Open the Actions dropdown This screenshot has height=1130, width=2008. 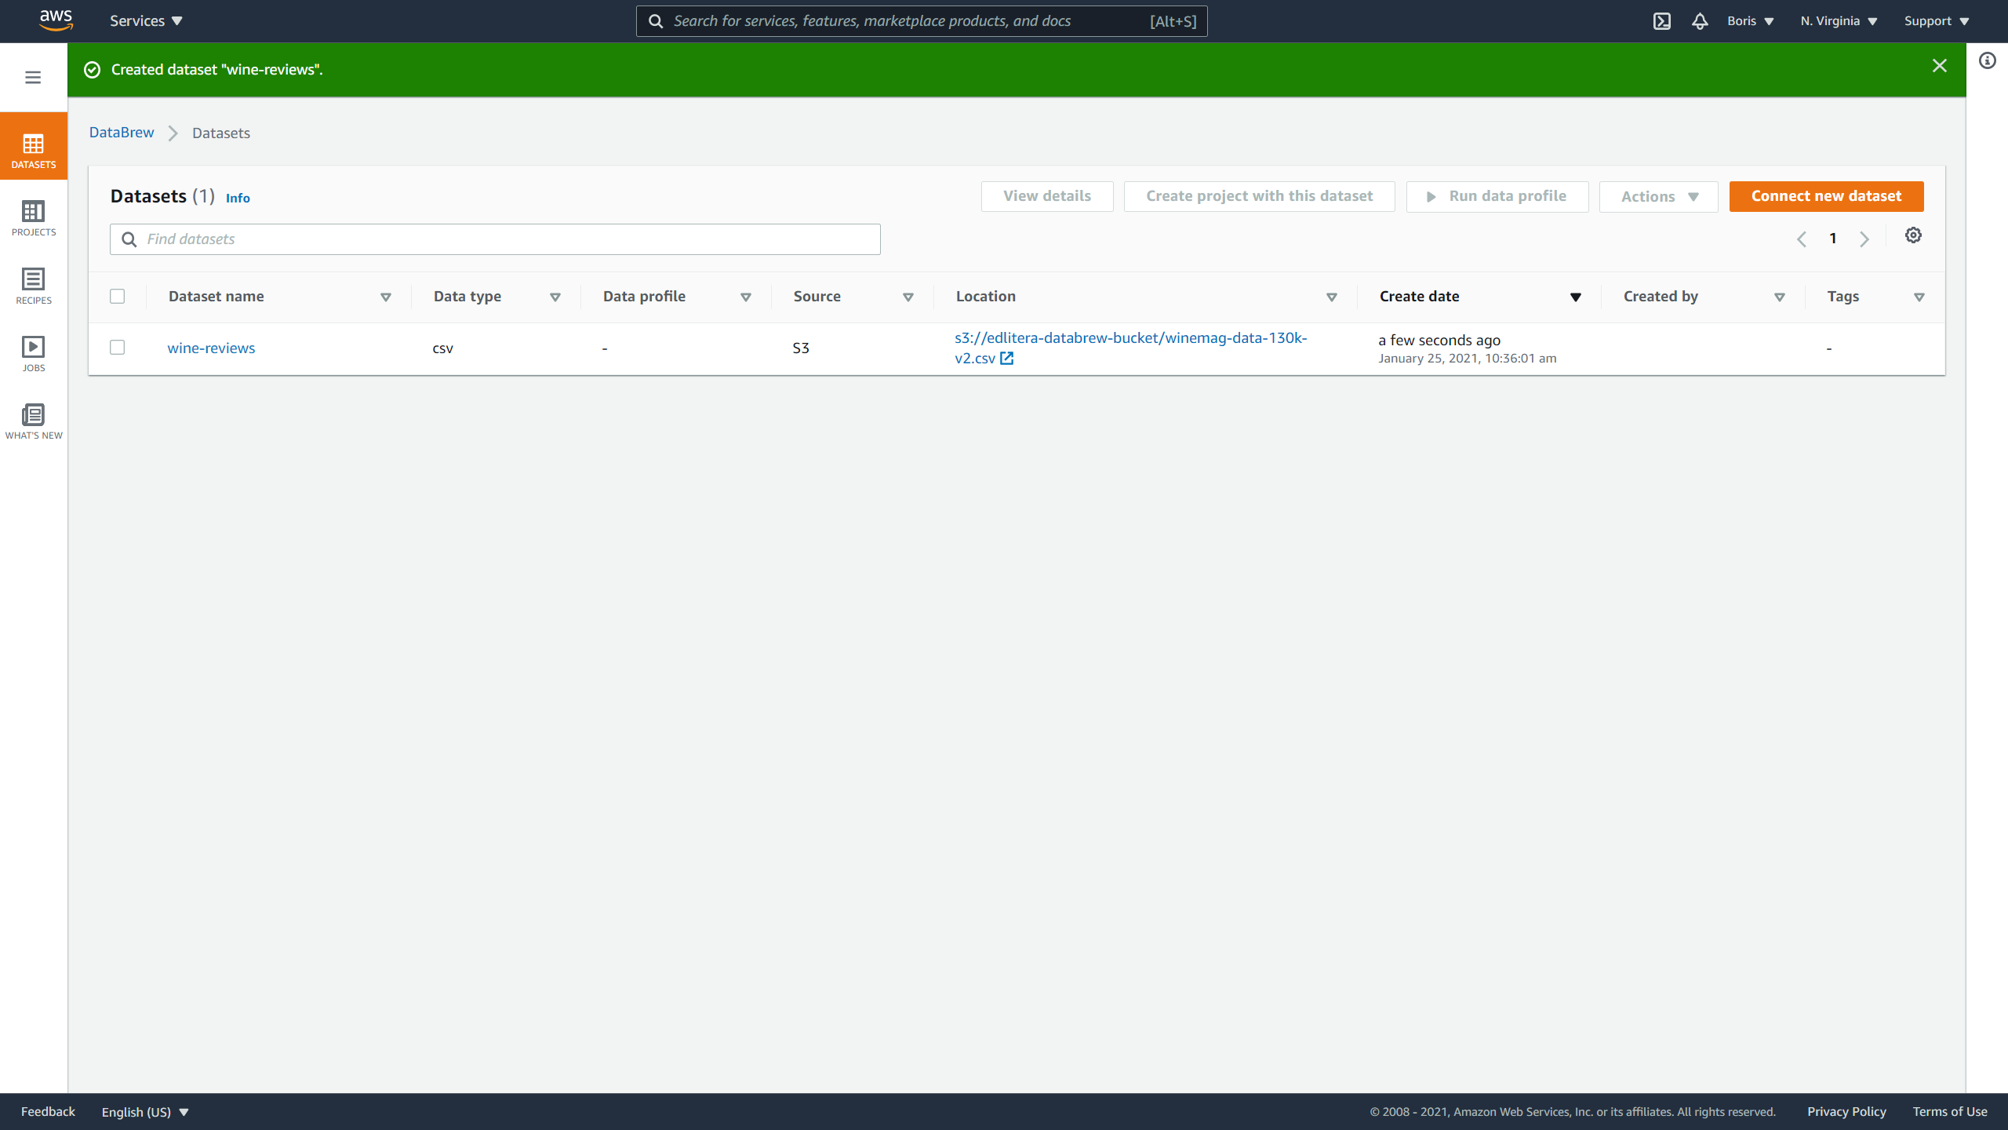pyautogui.click(x=1659, y=196)
